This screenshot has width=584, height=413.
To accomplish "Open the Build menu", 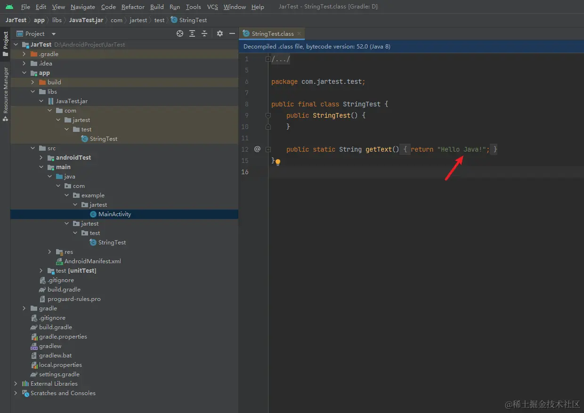I will tap(157, 7).
